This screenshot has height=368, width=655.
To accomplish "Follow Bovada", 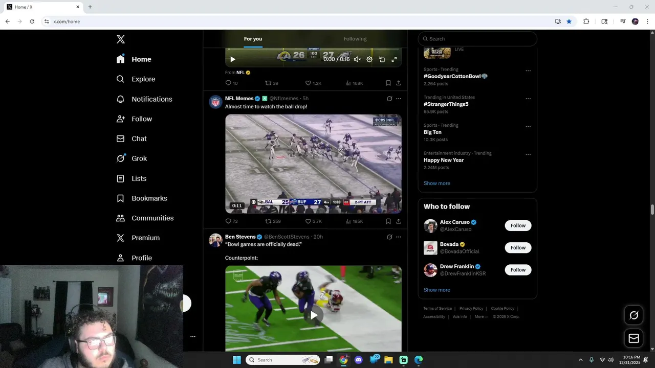I will (518, 247).
